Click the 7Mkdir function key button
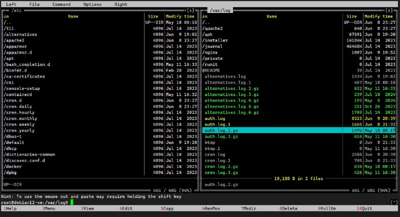The width and height of the screenshot is (400, 217). [248, 208]
